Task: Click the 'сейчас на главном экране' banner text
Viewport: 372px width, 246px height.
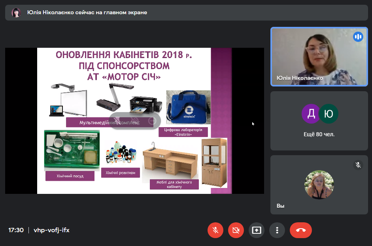Action: 111,12
